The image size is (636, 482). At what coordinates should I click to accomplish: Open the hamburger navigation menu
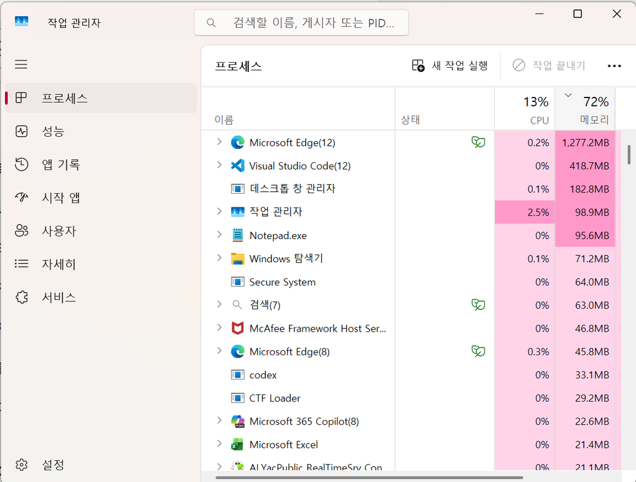pos(21,64)
